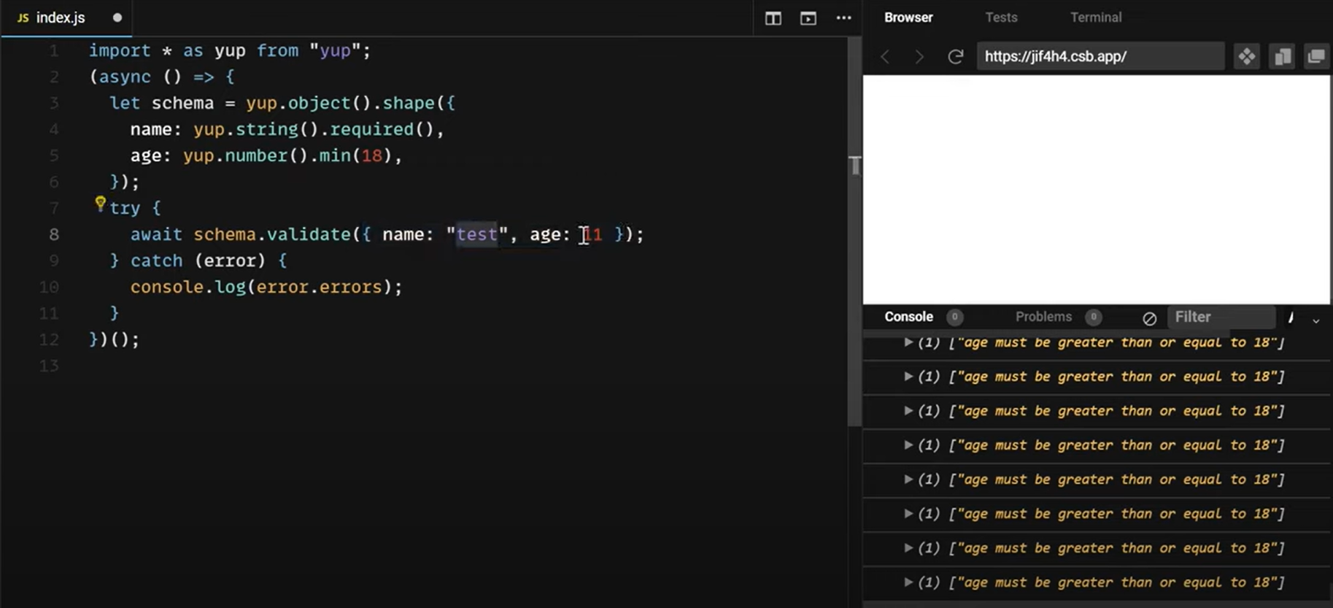Click the Console count badge
This screenshot has width=1333, height=608.
tap(954, 317)
